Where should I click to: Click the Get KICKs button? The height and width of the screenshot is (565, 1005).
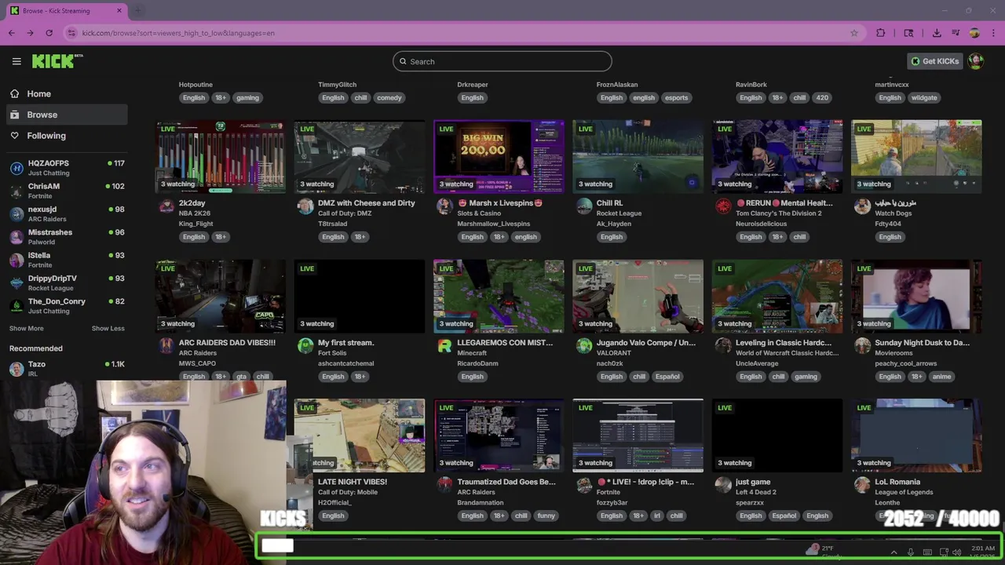point(935,61)
